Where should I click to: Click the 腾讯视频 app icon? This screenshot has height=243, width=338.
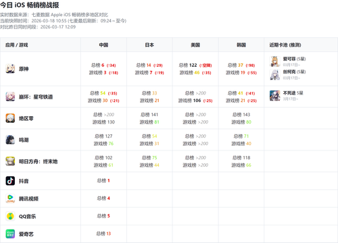[x=10, y=198]
